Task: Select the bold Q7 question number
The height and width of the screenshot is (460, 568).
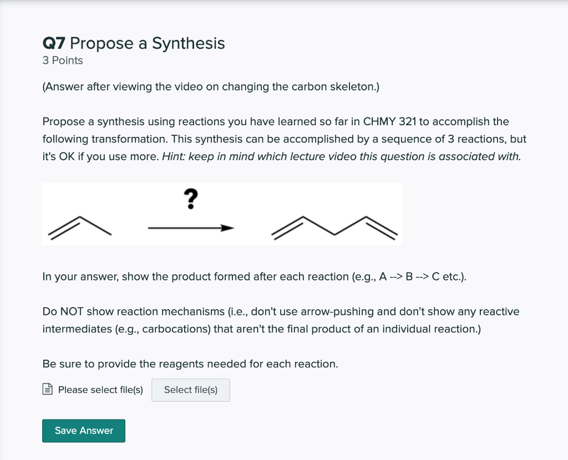Action: pyautogui.click(x=54, y=43)
